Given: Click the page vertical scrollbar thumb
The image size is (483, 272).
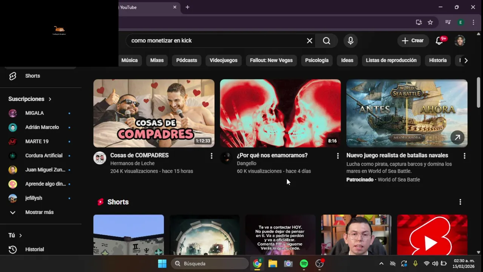Looking at the screenshot, I should click(x=478, y=92).
